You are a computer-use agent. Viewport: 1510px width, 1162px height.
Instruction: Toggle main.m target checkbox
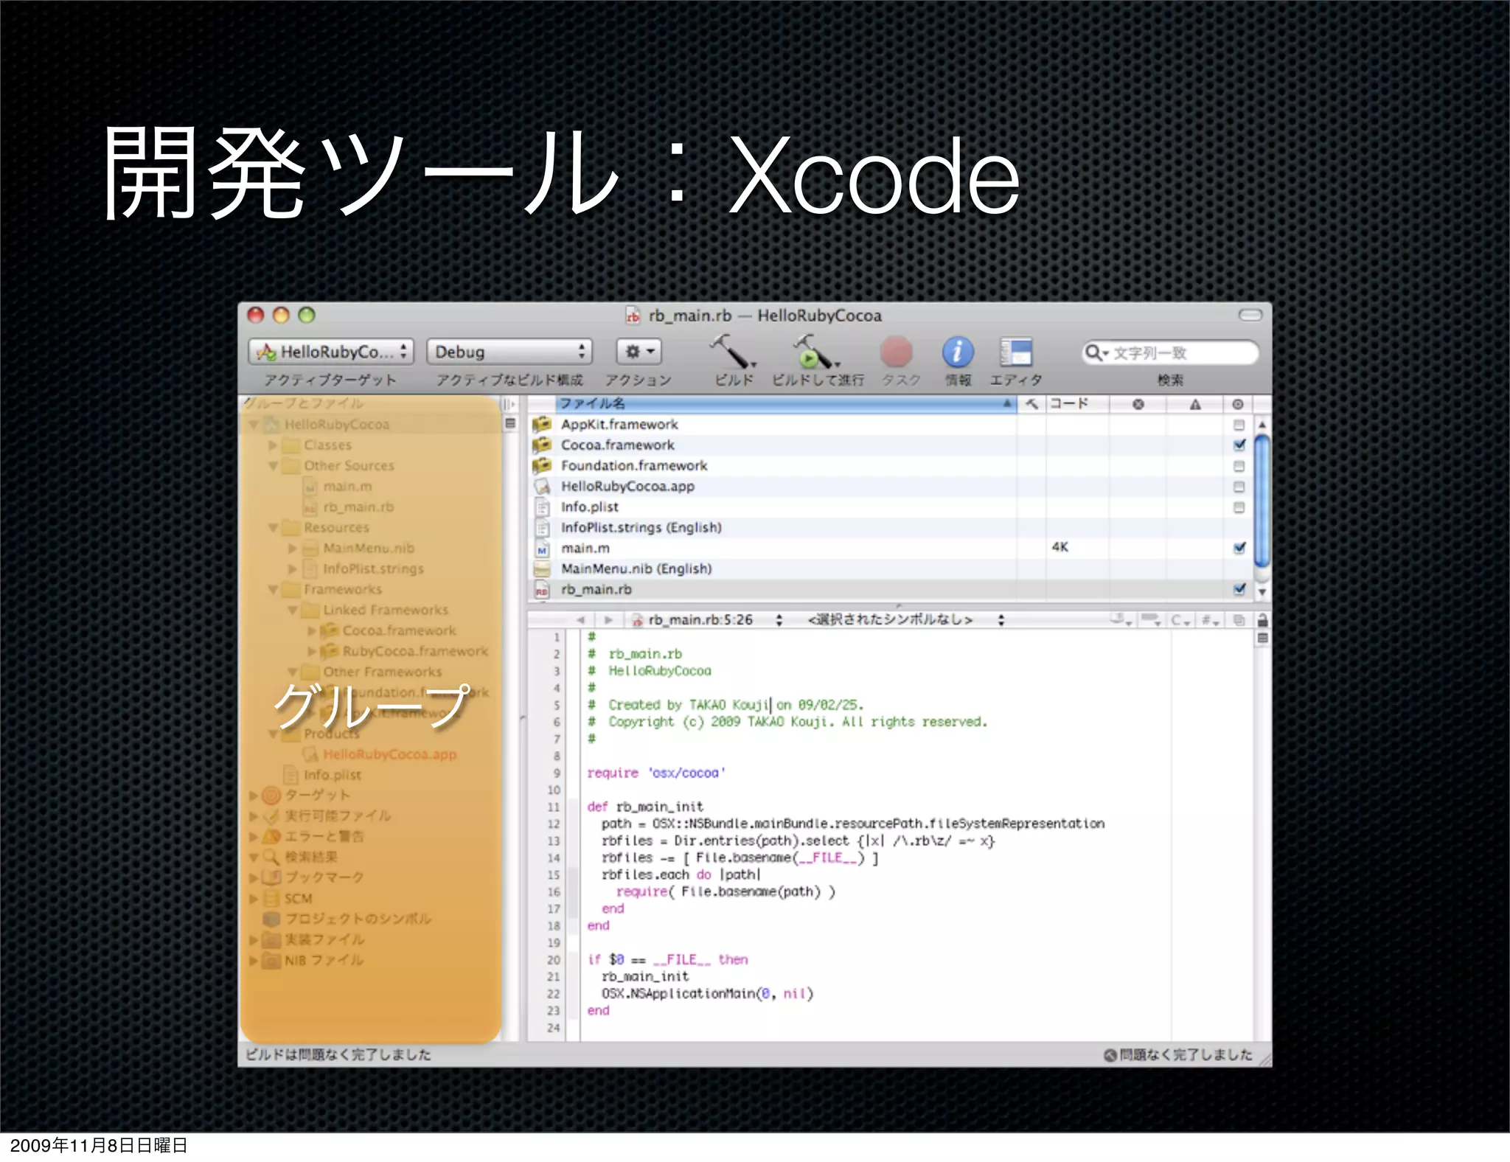tap(1239, 548)
